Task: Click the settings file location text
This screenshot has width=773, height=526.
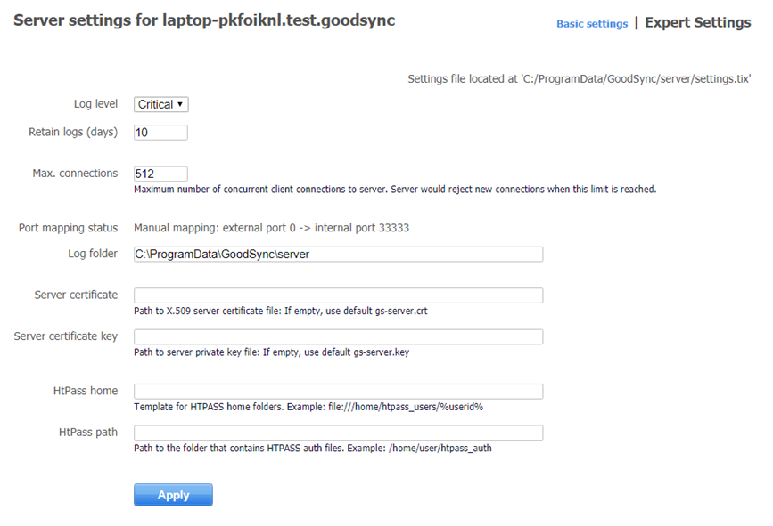Action: click(x=579, y=79)
